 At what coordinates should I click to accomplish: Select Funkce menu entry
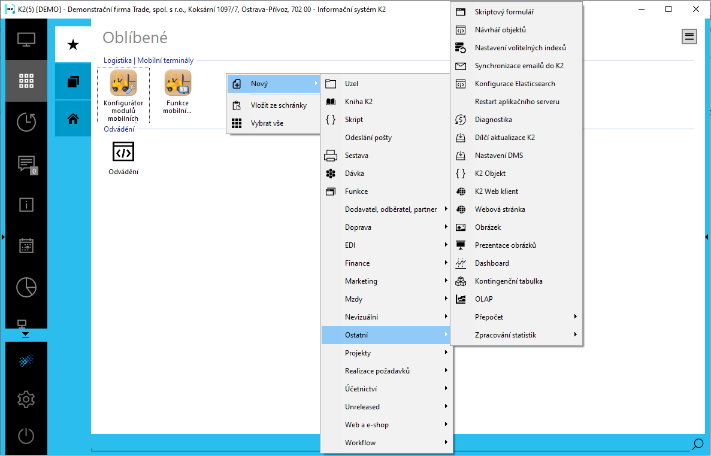[385, 191]
